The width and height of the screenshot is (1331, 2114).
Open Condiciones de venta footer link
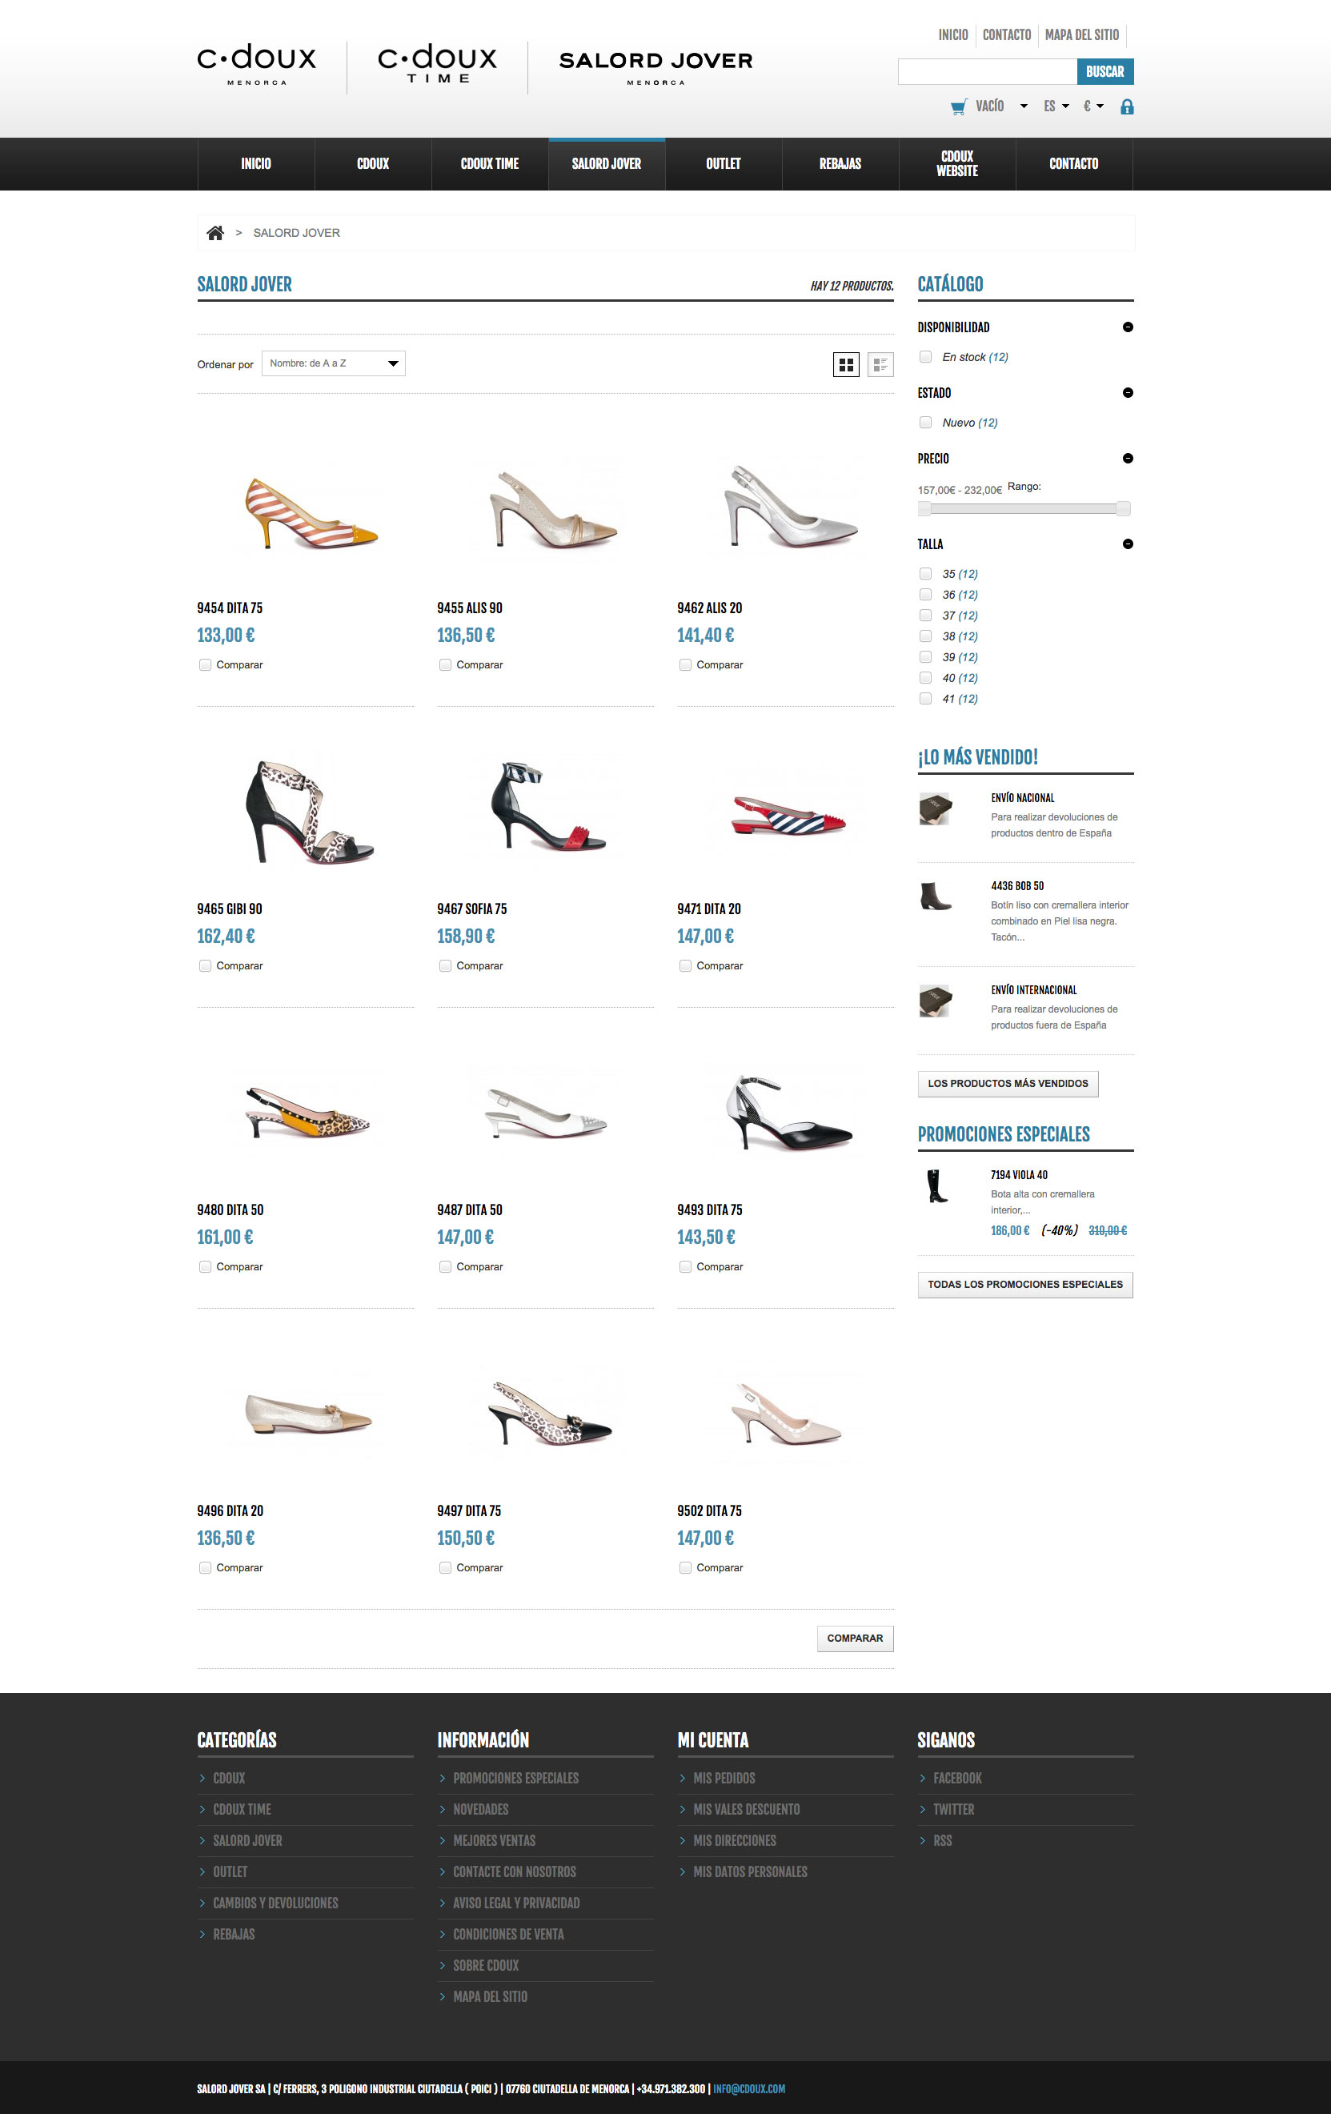tap(508, 1934)
